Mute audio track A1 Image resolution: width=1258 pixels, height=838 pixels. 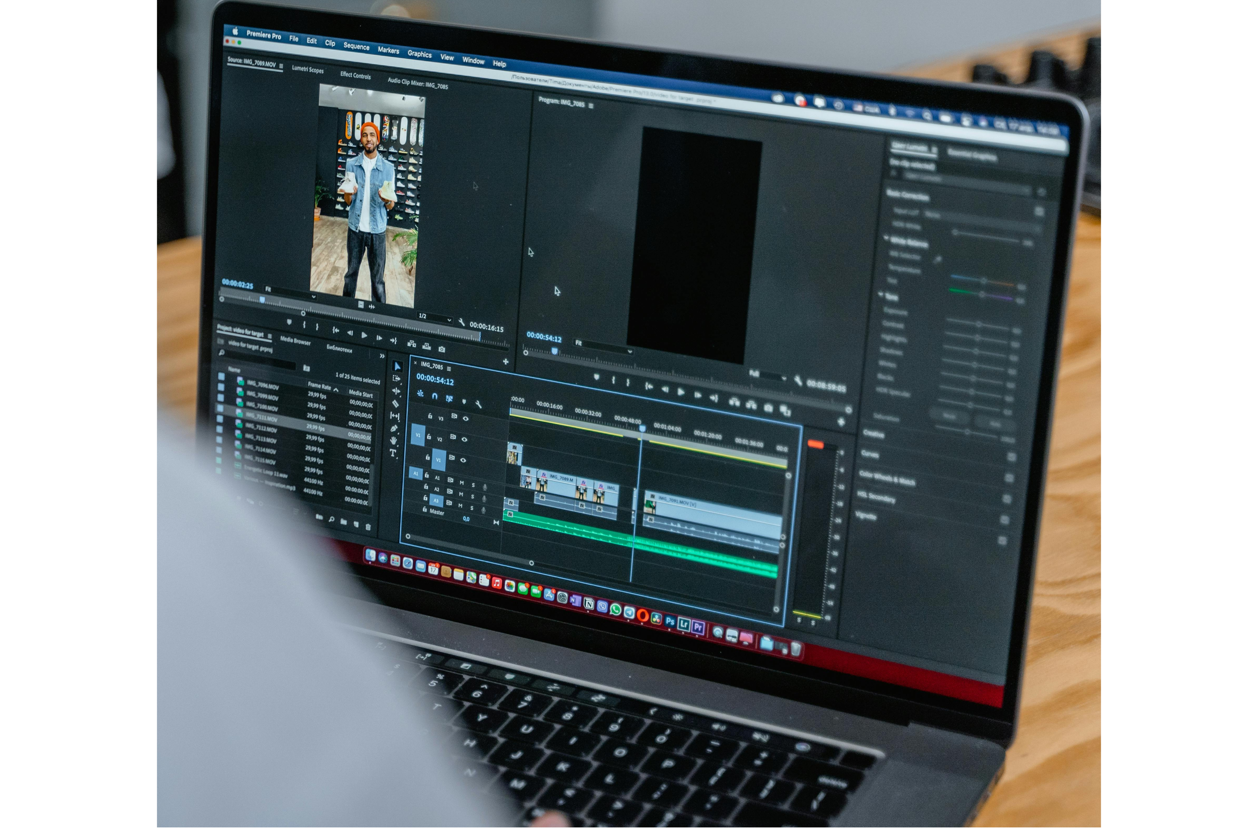(x=461, y=483)
